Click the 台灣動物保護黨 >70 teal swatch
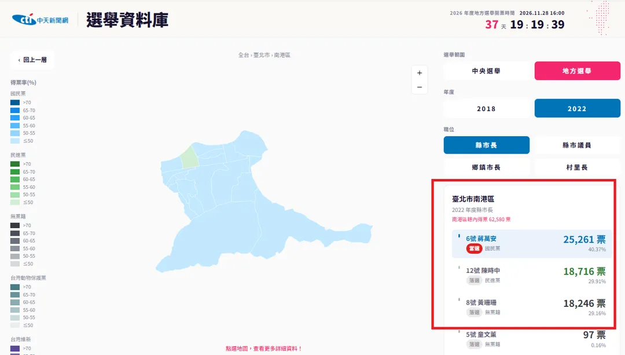This screenshot has width=625, height=355. click(15, 287)
